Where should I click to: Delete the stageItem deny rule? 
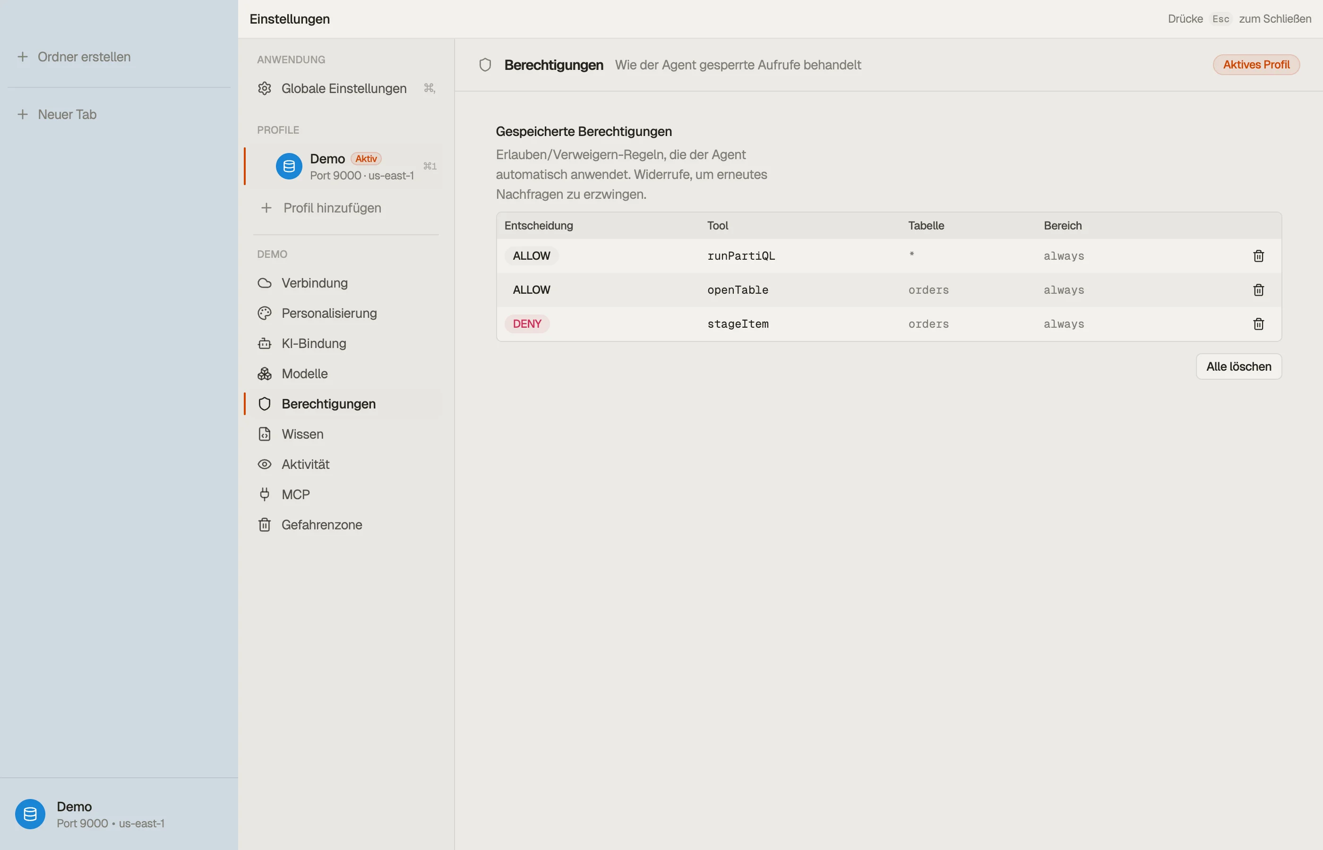click(1258, 324)
